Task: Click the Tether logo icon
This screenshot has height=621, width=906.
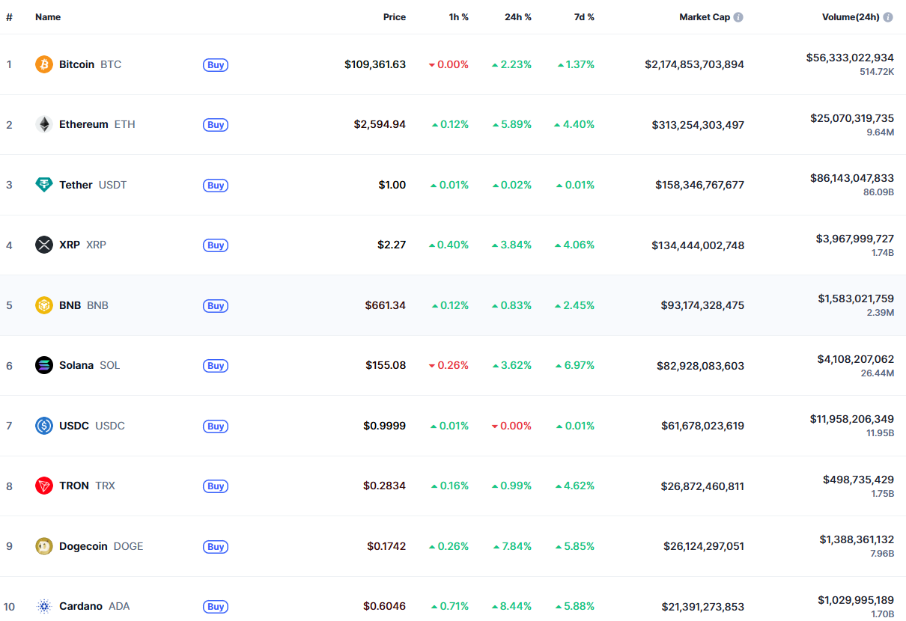Action: 44,185
